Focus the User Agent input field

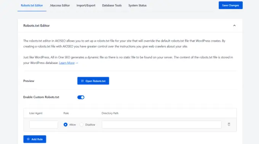[x=44, y=125]
